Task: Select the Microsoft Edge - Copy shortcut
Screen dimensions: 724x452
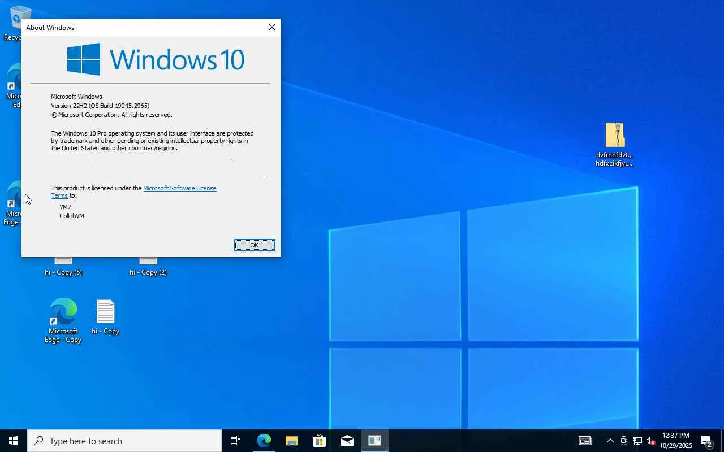Action: click(63, 320)
